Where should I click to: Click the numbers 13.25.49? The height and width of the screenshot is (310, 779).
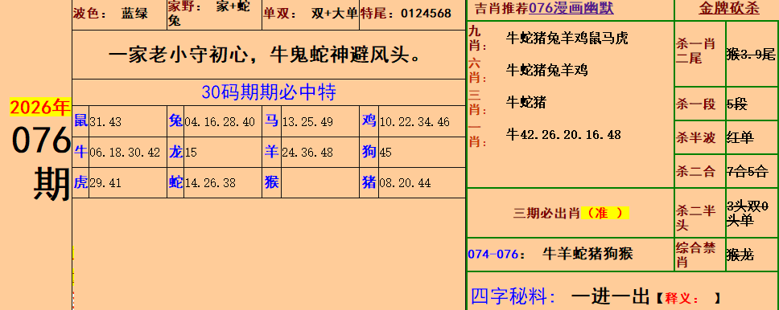click(x=307, y=122)
